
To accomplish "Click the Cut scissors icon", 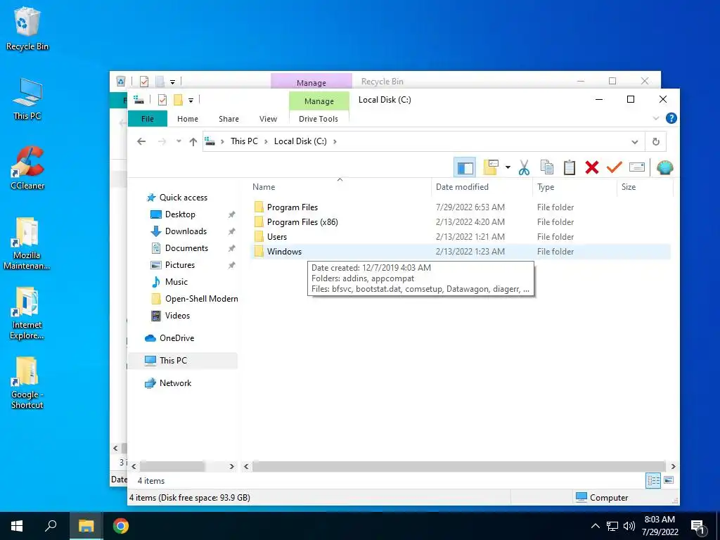I will (524, 167).
